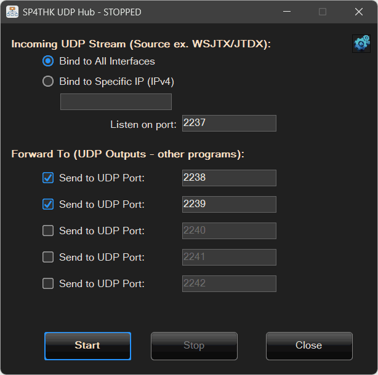Image resolution: width=378 pixels, height=375 pixels.
Task: Enable the Send to UDP Port 2240 checkbox
Action: coord(48,231)
